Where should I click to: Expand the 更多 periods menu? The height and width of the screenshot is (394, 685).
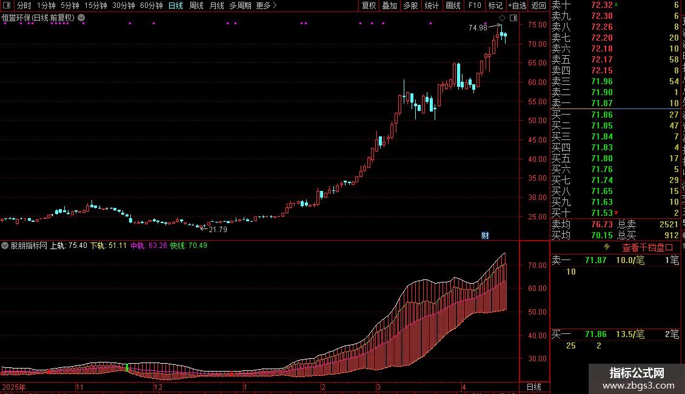(266, 5)
